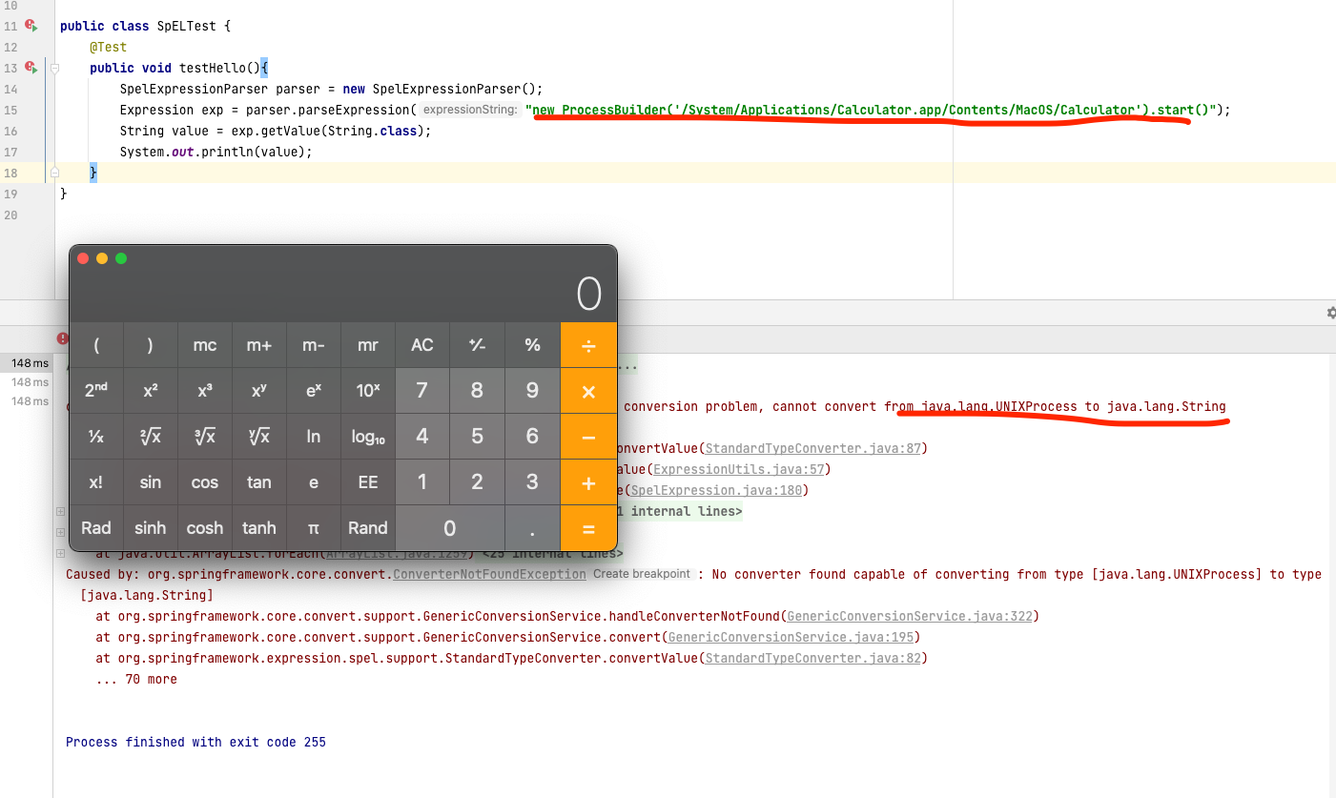This screenshot has width=1336, height=798.
Task: Click digit 5 on Calculator
Action: (x=477, y=437)
